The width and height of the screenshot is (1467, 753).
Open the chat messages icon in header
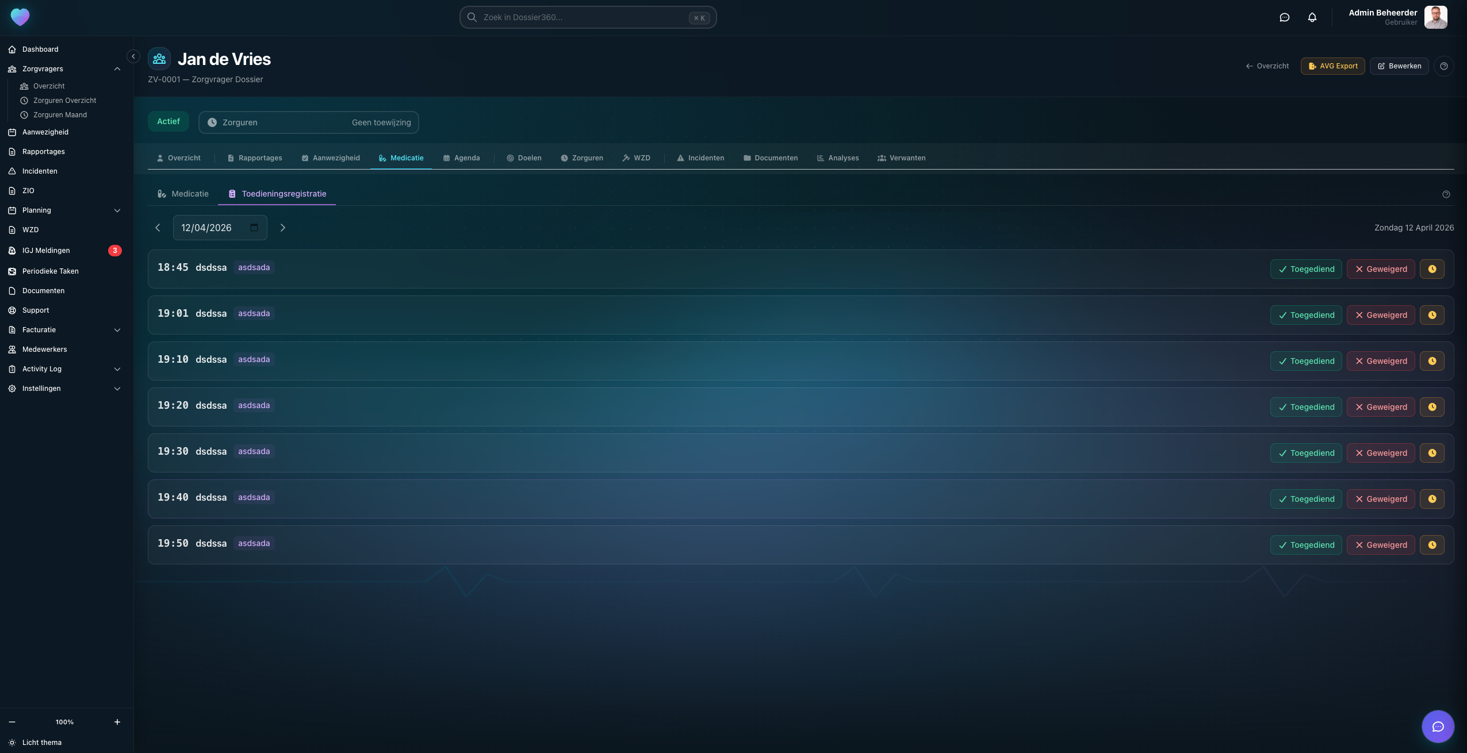(x=1284, y=17)
